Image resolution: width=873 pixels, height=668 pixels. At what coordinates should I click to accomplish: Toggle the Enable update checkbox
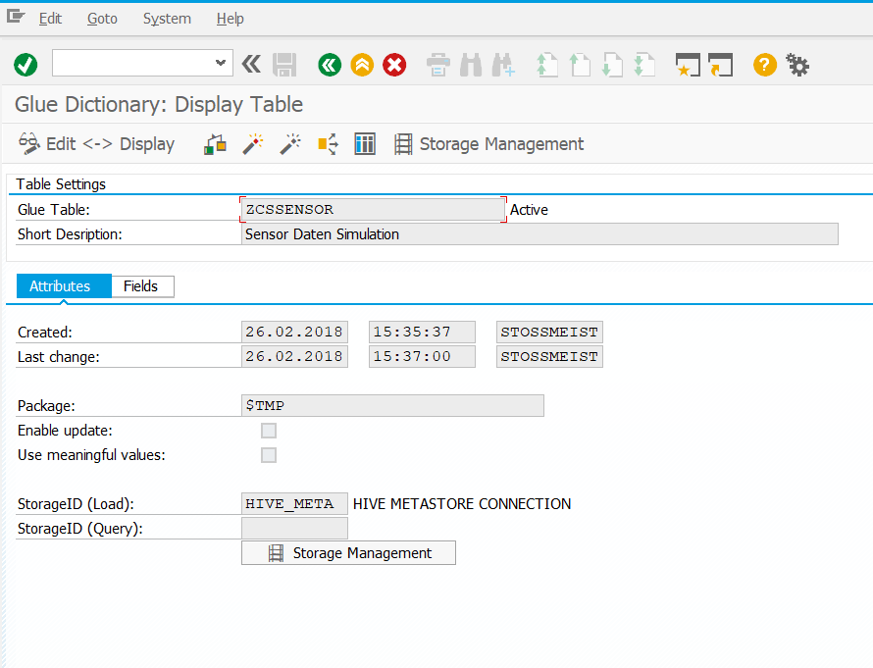coord(269,431)
